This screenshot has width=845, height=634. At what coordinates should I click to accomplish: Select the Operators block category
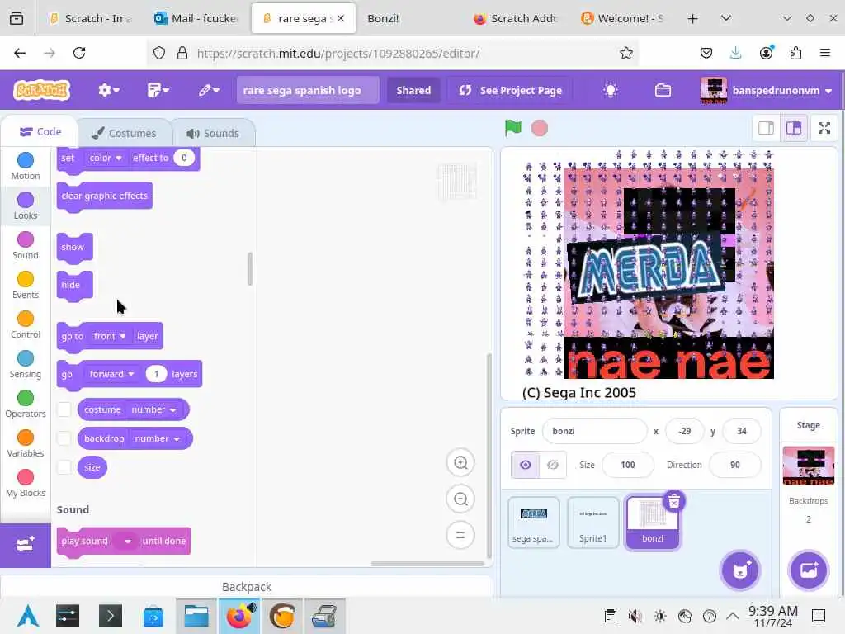(x=26, y=404)
